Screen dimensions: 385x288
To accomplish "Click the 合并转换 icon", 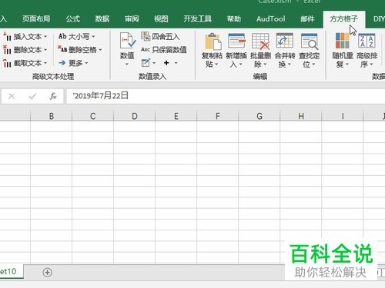I will [x=285, y=41].
